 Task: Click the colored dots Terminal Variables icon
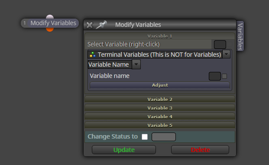click(x=93, y=55)
